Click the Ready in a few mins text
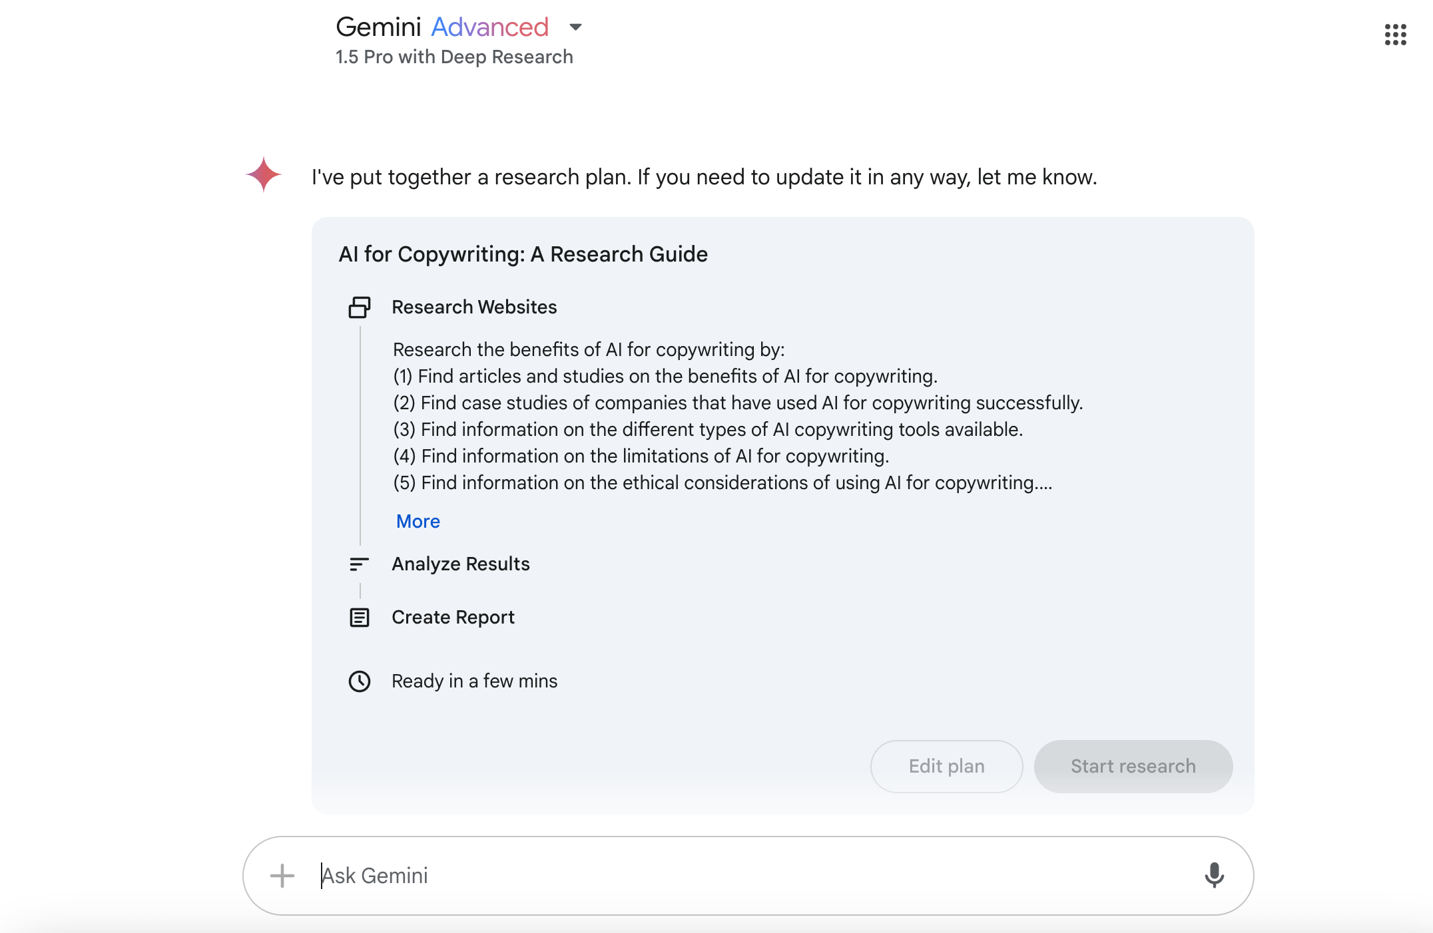Screen dimensions: 1433x933 tap(474, 681)
